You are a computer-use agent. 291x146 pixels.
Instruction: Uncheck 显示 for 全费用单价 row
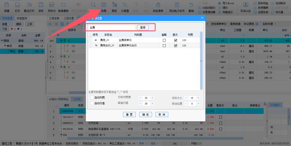(x=176, y=40)
